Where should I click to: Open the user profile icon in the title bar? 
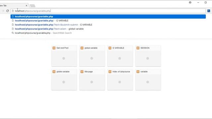coord(190,2)
